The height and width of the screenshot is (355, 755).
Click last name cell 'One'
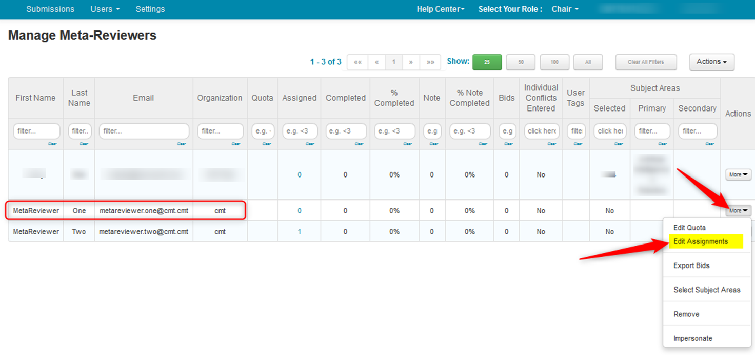79,210
